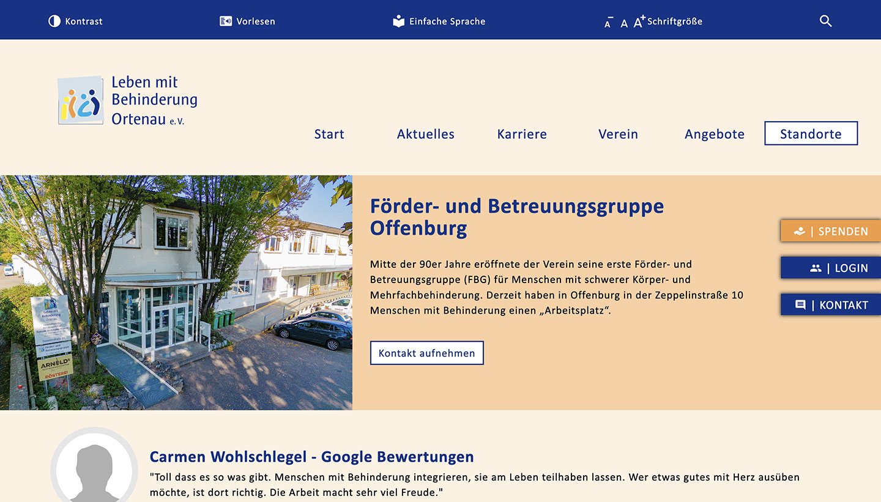Expand the Verein navigation menu

pos(618,134)
